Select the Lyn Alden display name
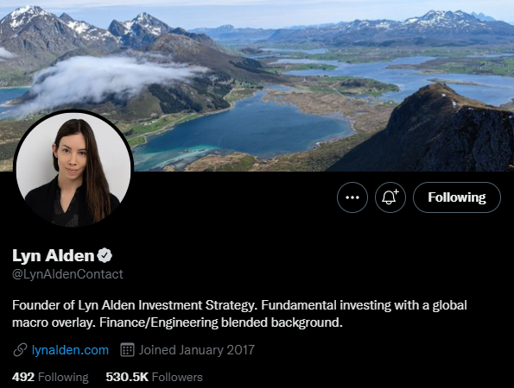The width and height of the screenshot is (514, 388). [x=53, y=255]
